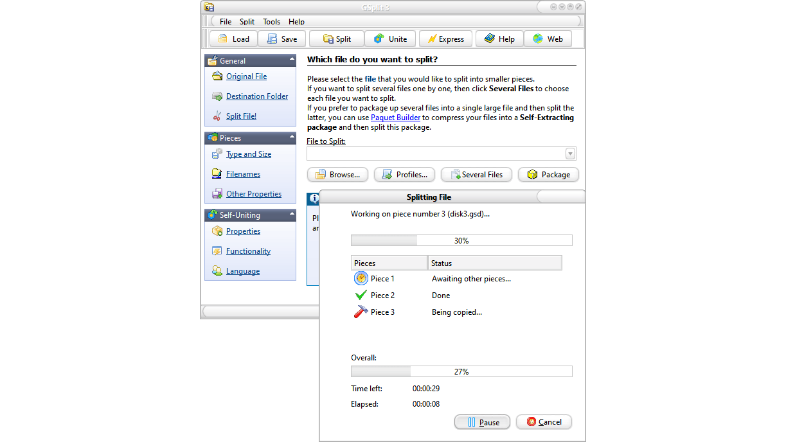
Task: Click the Piece 2 green checkmark icon
Action: pos(361,296)
